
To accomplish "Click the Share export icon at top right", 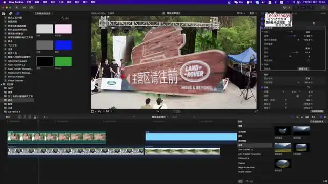I will (324, 8).
